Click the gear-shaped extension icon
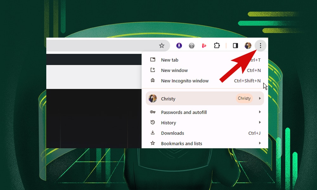The image size is (317, 190). click(x=191, y=46)
